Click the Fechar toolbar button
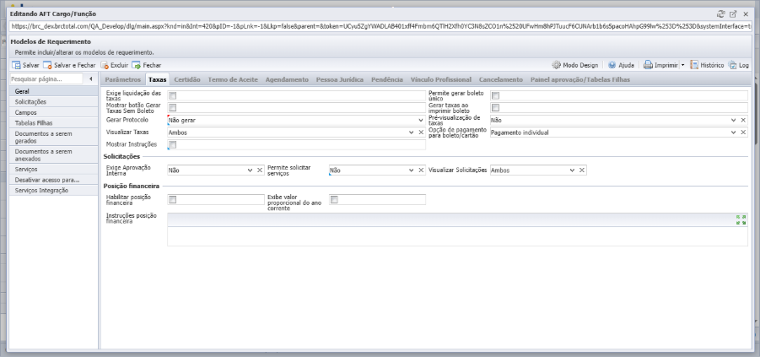Image resolution: width=760 pixels, height=357 pixels. point(147,65)
